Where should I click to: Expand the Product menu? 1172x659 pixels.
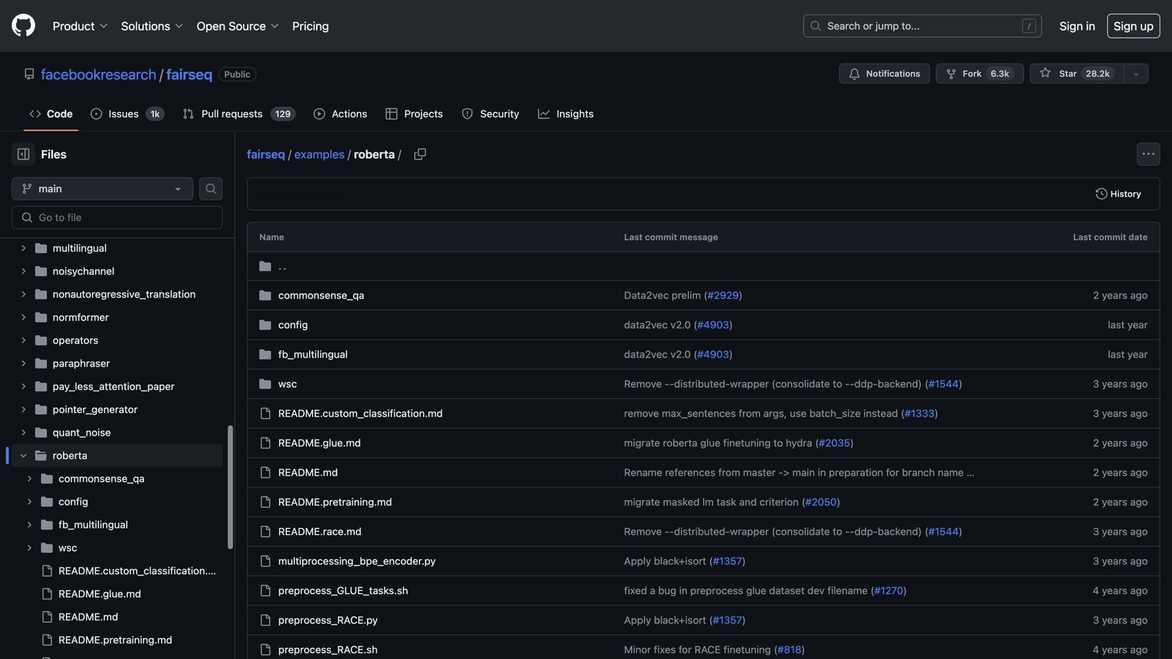coord(79,26)
